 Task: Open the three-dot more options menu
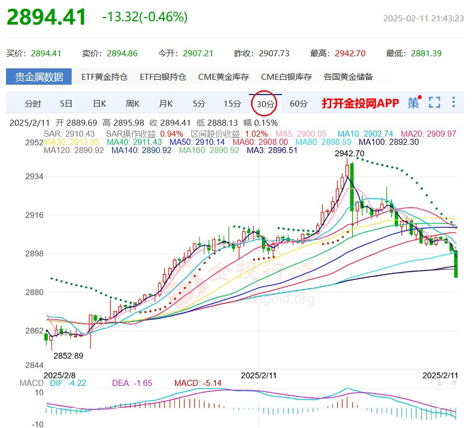click(453, 102)
